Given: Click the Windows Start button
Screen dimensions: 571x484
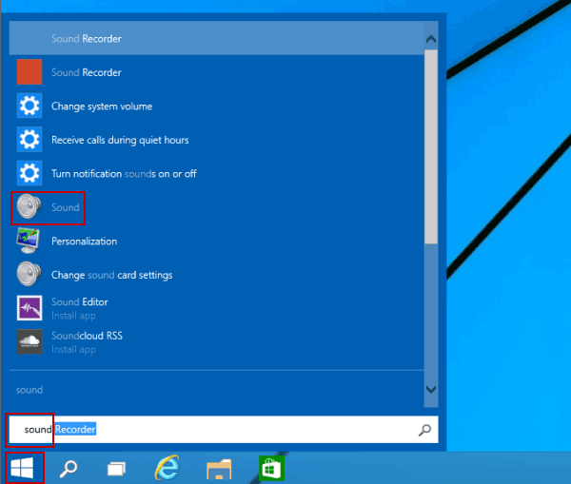Looking at the screenshot, I should coord(22,468).
